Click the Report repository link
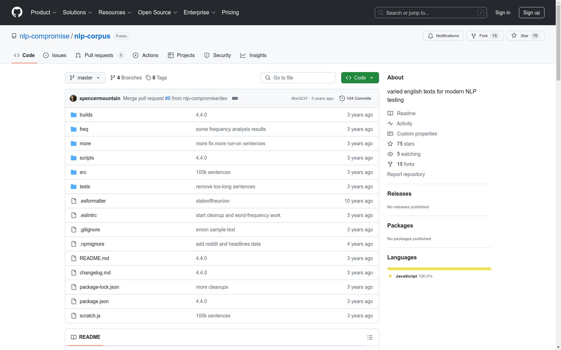561x350 pixels. pyautogui.click(x=406, y=174)
